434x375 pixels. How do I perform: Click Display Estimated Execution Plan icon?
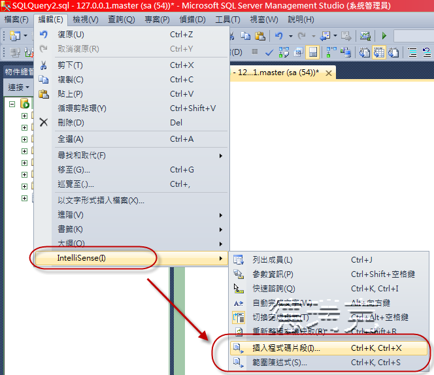pyautogui.click(x=284, y=52)
